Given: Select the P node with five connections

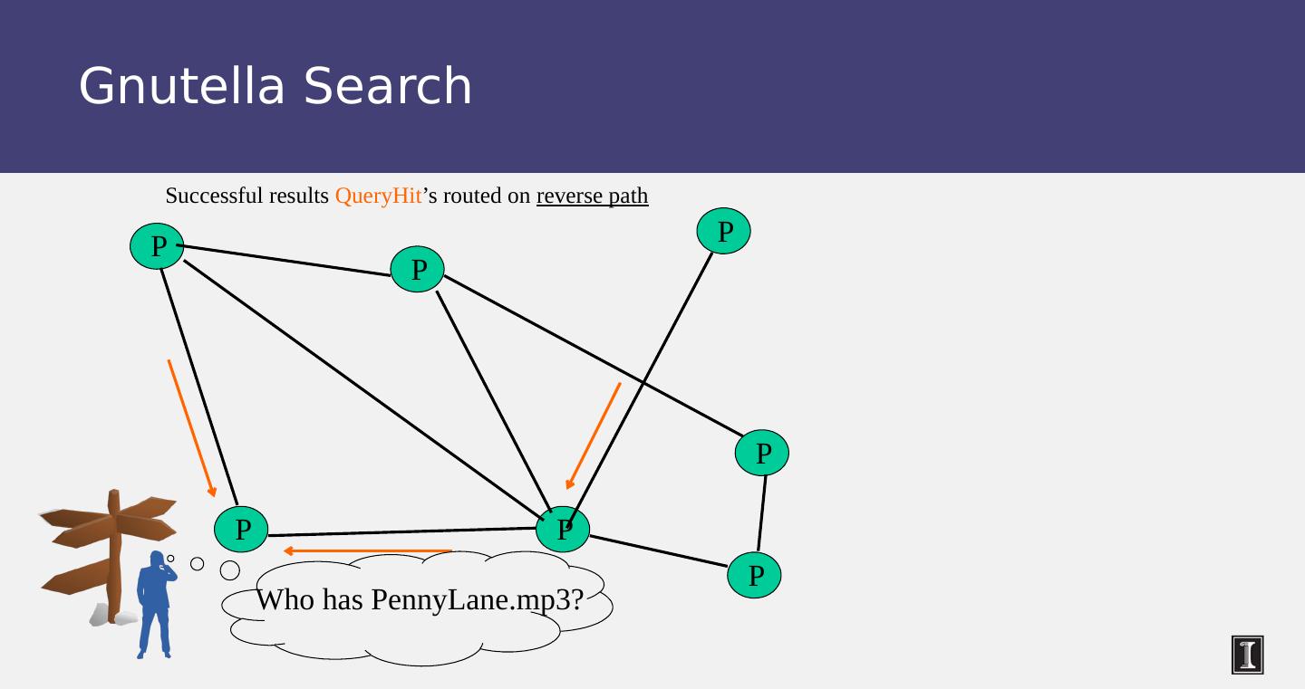Looking at the screenshot, I should (x=563, y=529).
